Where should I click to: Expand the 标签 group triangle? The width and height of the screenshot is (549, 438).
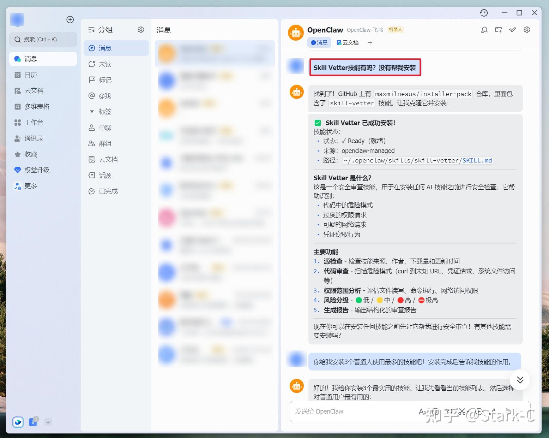[x=92, y=112]
